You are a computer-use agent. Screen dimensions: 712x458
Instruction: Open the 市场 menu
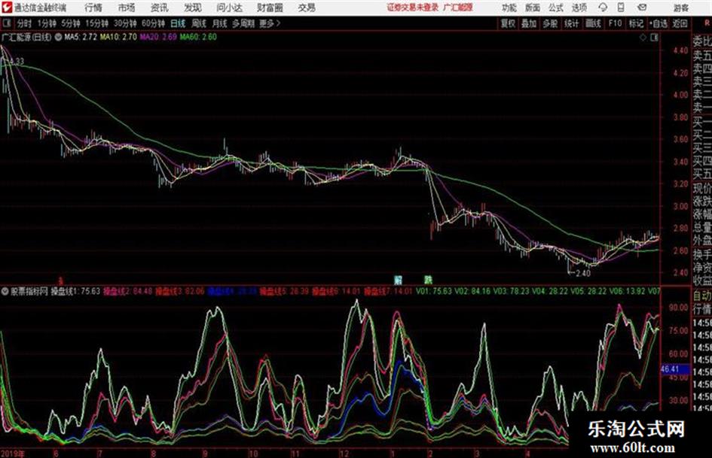pyautogui.click(x=127, y=8)
